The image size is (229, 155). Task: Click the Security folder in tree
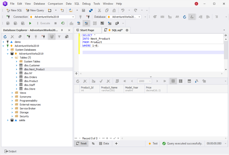24,116
